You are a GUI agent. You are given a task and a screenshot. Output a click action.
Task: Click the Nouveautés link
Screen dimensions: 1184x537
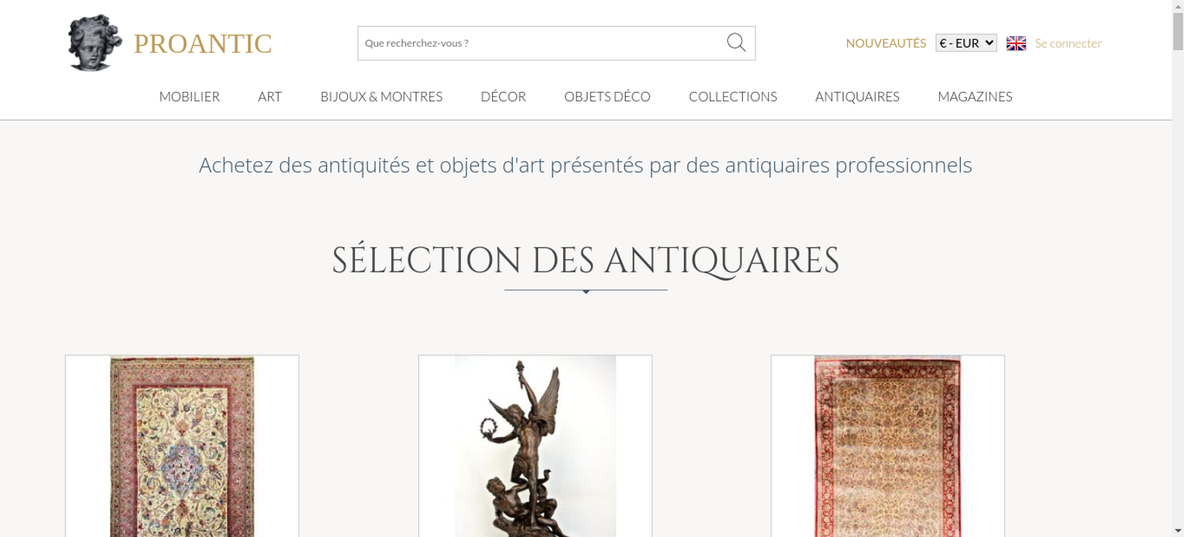[886, 43]
